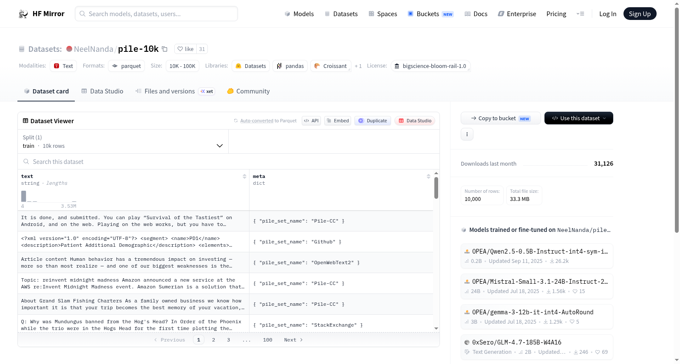Like the pile-10k dataset

[x=186, y=49]
